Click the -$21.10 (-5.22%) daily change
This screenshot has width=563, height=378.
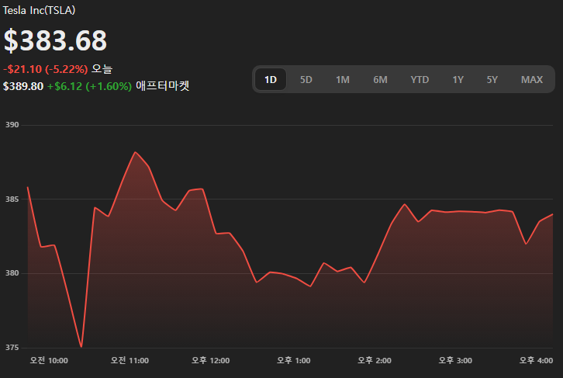46,69
